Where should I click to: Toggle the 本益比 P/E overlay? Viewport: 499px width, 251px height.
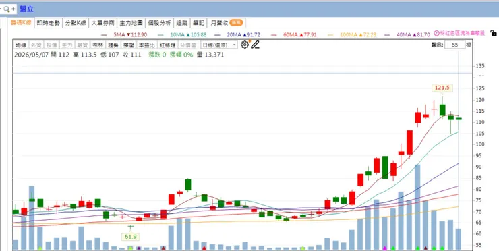tap(146, 45)
